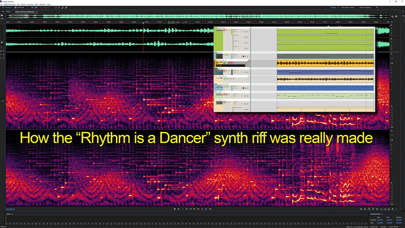
Task: Select the Paintbrush Selection tool
Action: click(62, 8)
